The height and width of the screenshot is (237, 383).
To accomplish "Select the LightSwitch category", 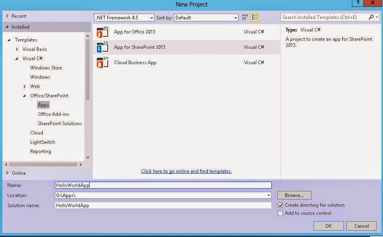I will click(x=42, y=142).
